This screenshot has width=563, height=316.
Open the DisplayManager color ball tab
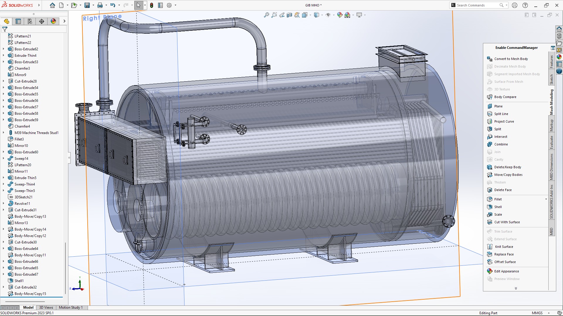53,21
